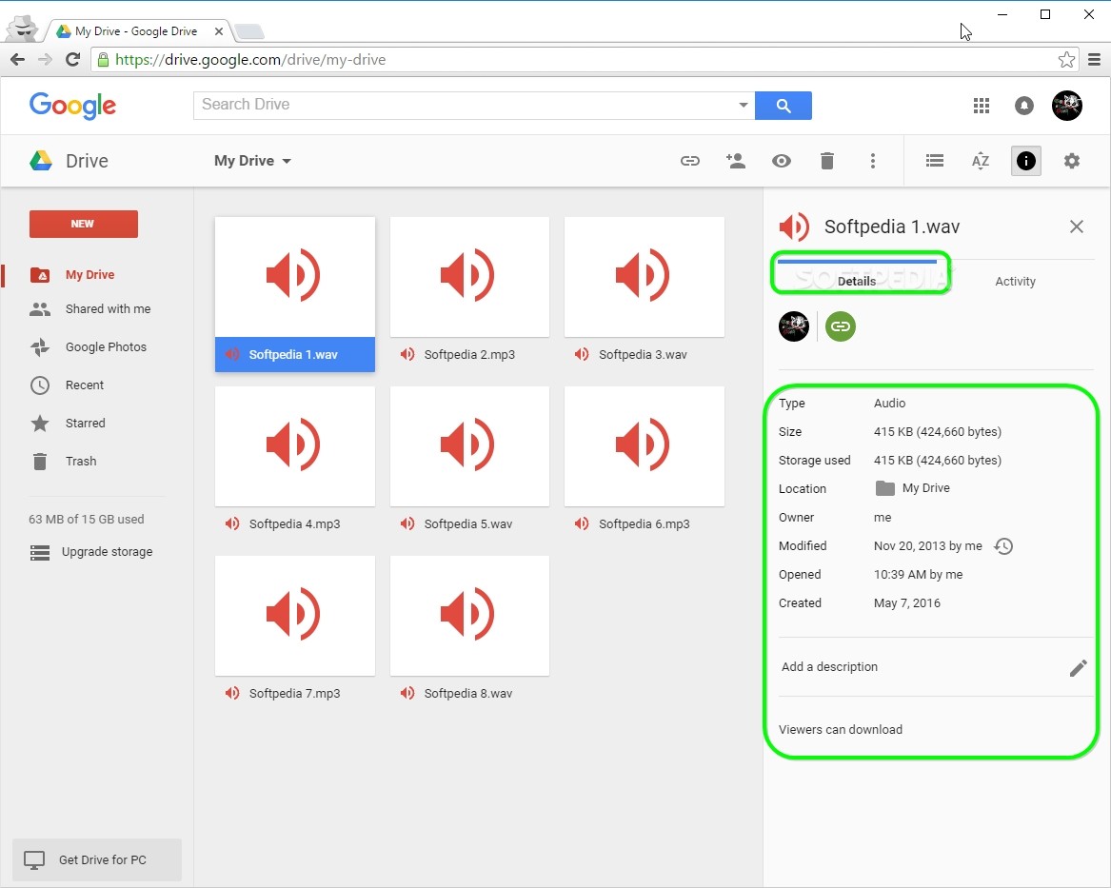1111x888 pixels.
Task: Open the more actions overflow menu
Action: pyautogui.click(x=873, y=160)
